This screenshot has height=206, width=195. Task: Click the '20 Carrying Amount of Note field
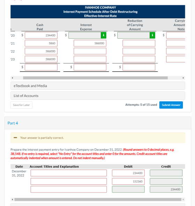tap(175, 35)
